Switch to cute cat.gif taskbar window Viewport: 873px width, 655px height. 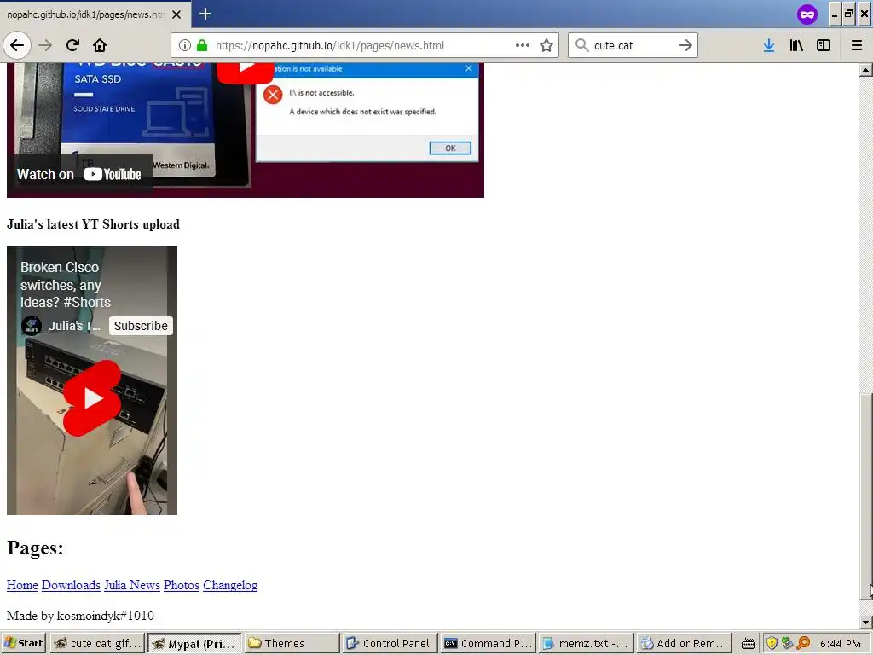point(98,643)
